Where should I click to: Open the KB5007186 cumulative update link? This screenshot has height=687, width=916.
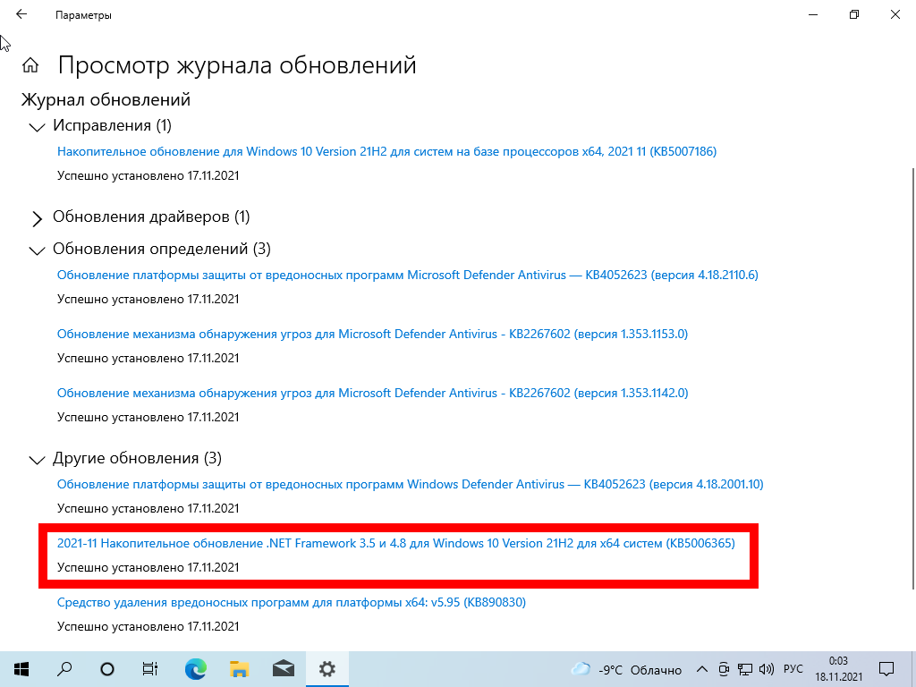[386, 151]
